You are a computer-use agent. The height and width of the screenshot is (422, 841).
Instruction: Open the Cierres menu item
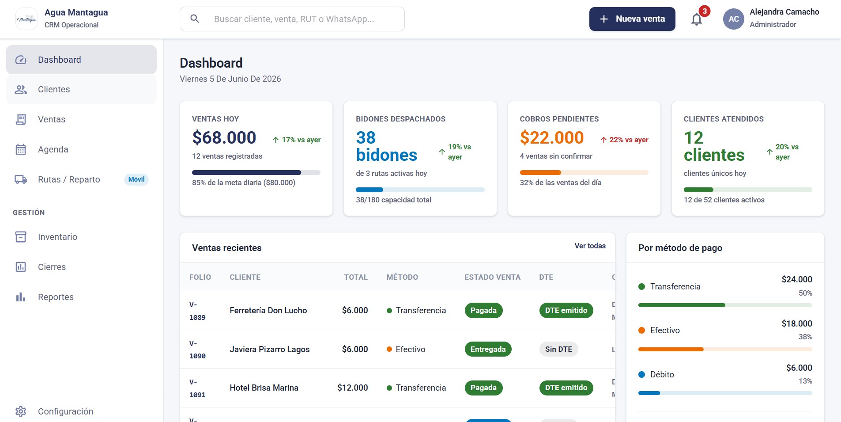[x=81, y=267]
